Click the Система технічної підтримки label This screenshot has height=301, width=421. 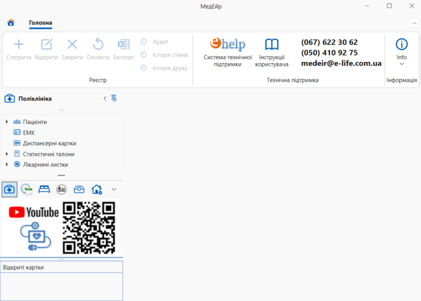coord(227,61)
